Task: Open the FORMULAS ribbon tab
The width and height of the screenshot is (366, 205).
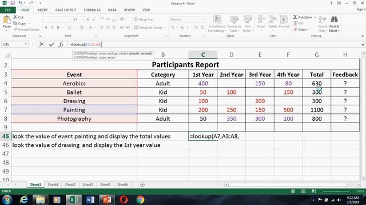Action: pos(92,10)
